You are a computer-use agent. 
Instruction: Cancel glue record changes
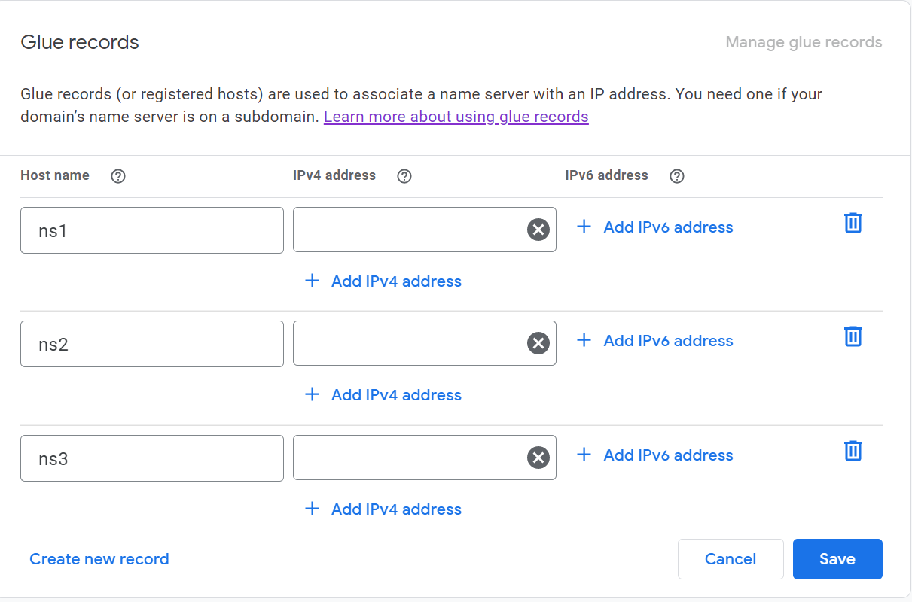pos(730,559)
